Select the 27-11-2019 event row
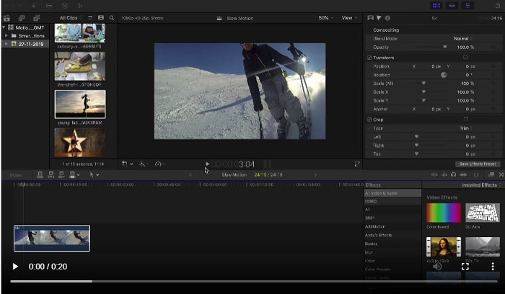 pyautogui.click(x=25, y=44)
